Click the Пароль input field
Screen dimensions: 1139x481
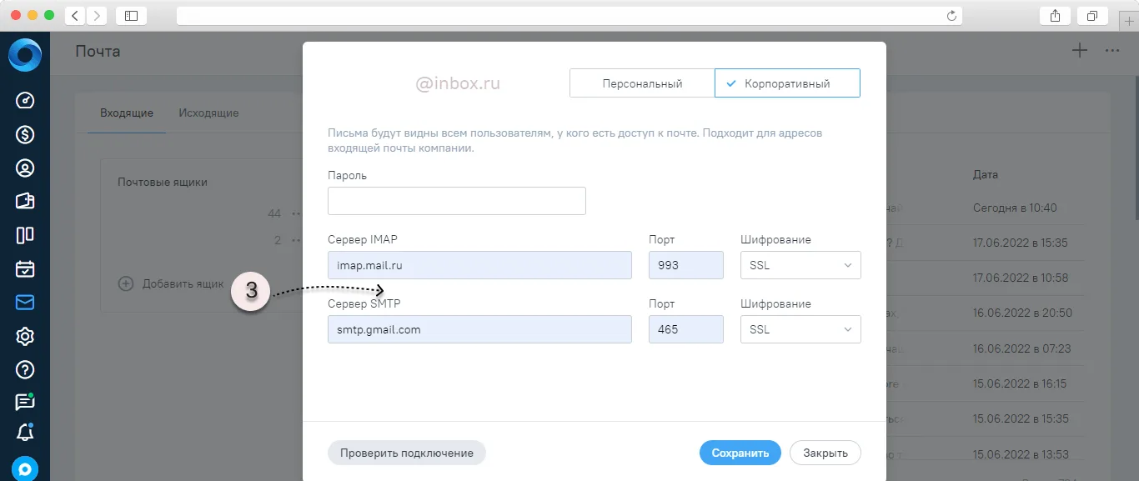click(457, 201)
